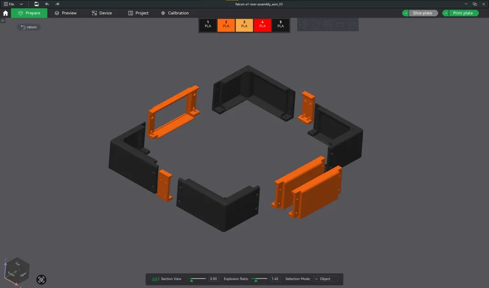Open the File dropdown chevron
The width and height of the screenshot is (489, 288).
point(21,4)
